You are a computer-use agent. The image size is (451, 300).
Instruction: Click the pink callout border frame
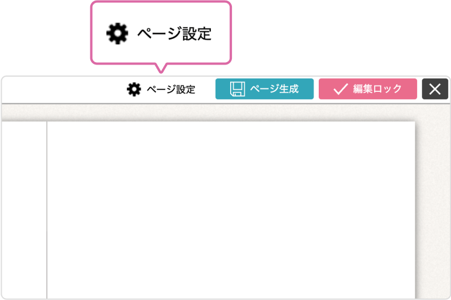(161, 2)
